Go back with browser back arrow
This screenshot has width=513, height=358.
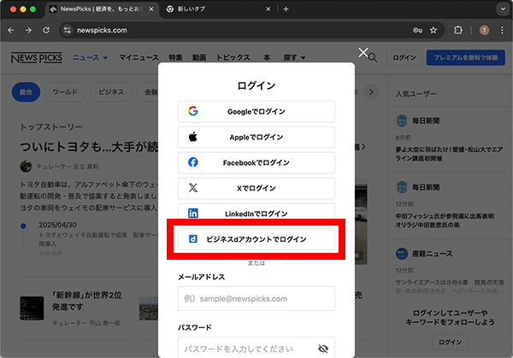[11, 31]
